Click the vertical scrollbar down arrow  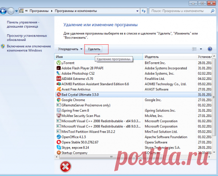coord(214,152)
